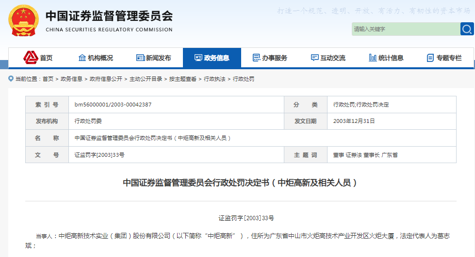
Task: Click the building icon beside 机构概况
Action: click(82, 58)
